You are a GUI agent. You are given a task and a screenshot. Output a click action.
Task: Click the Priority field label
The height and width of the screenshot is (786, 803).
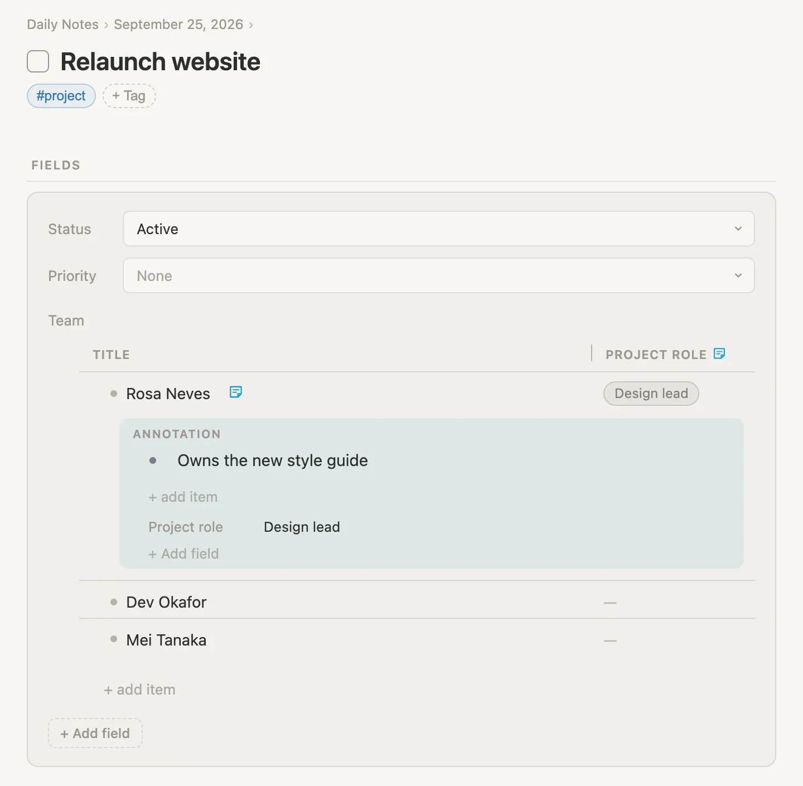tap(72, 276)
